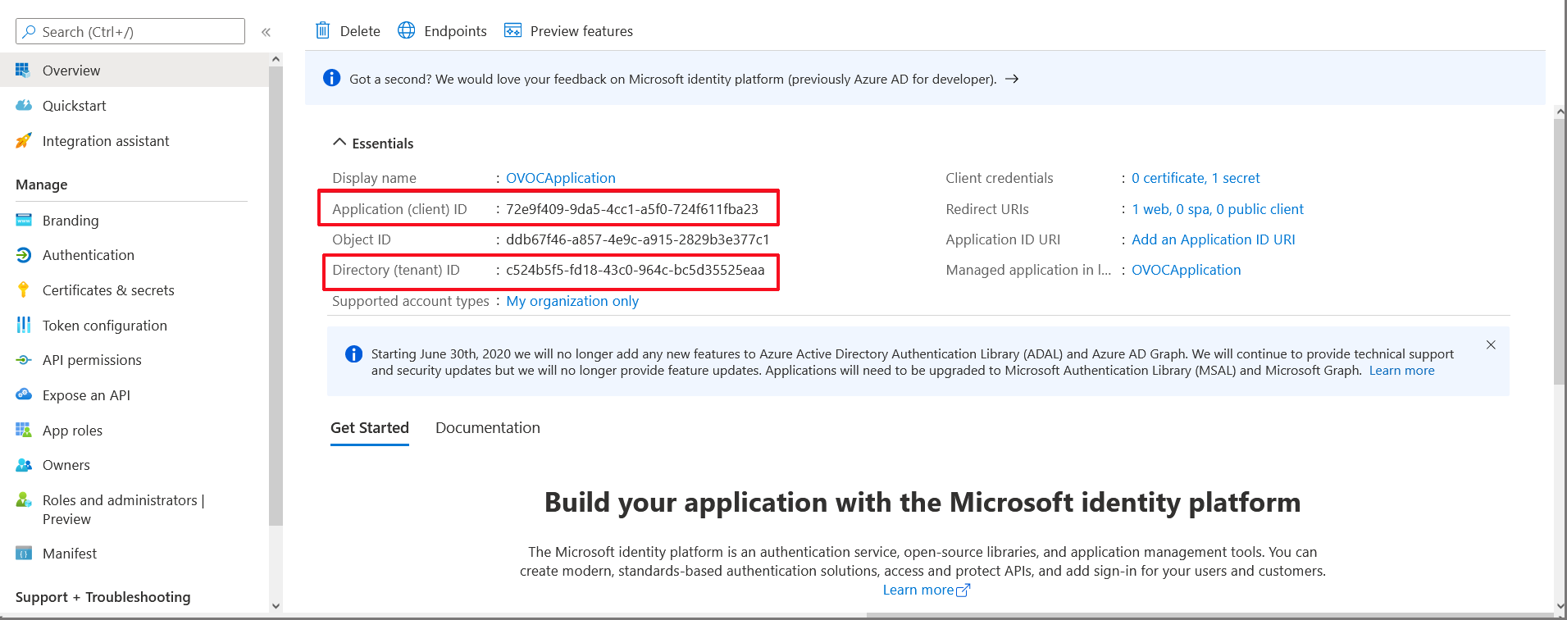Click Add an Application ID URI link
Viewport: 1567px width, 620px height.
pyautogui.click(x=1213, y=239)
